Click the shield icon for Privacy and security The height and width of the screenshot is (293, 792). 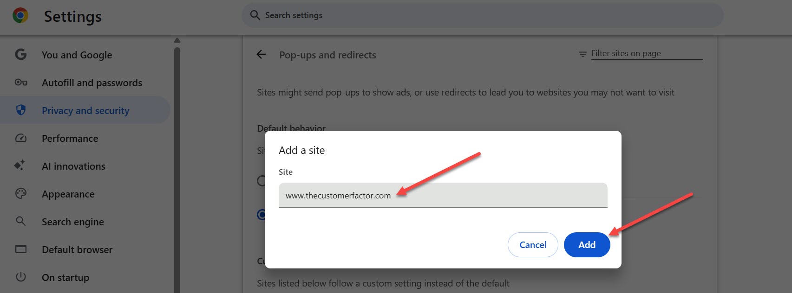20,110
